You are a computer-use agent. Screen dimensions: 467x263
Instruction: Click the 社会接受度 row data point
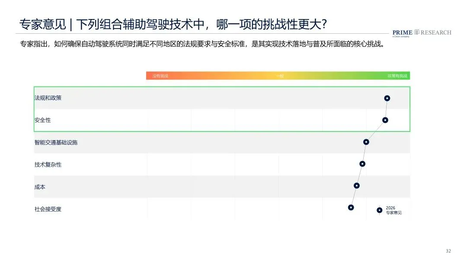click(x=351, y=207)
